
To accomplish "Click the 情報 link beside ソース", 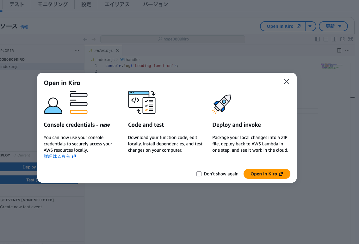I will pyautogui.click(x=24, y=27).
